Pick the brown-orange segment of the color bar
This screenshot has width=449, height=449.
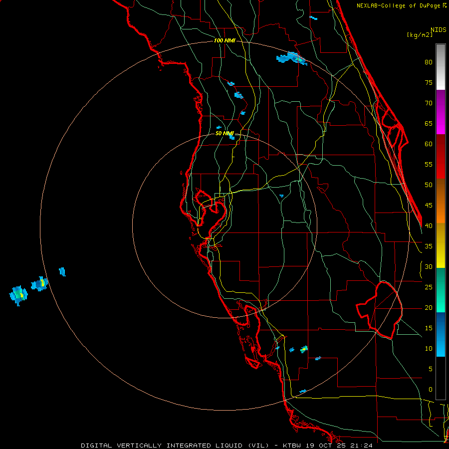coord(441,201)
